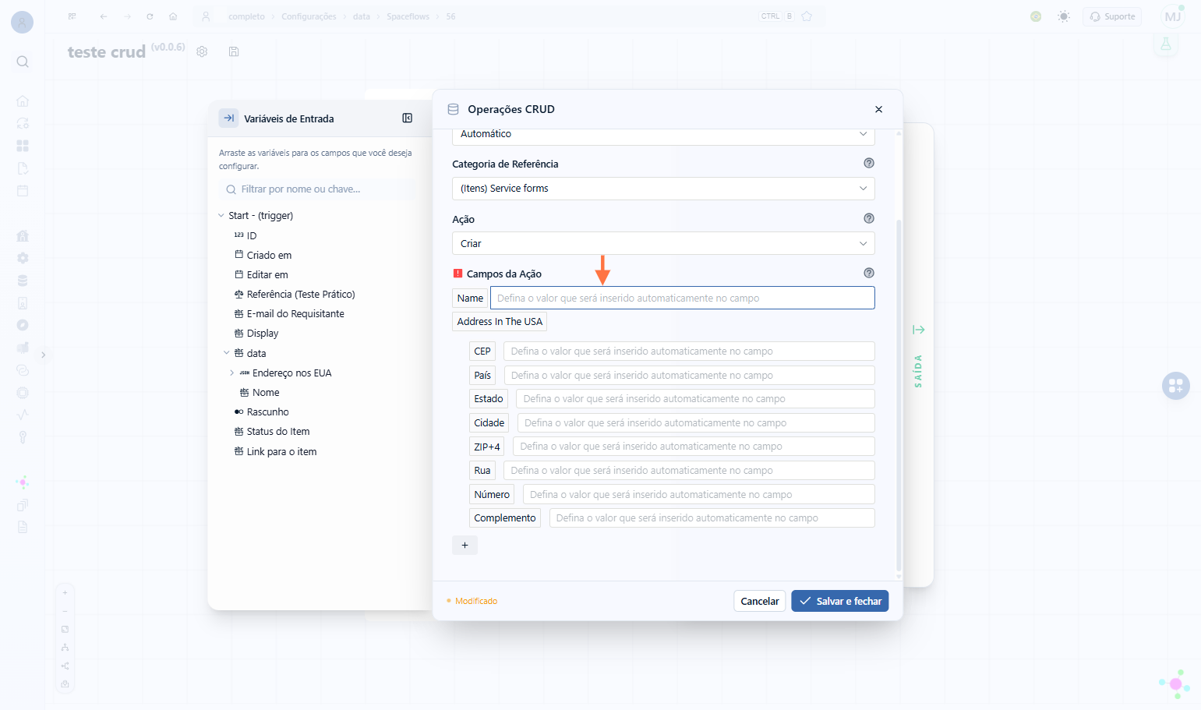Open the Automático dropdown
The height and width of the screenshot is (710, 1201).
tap(663, 135)
